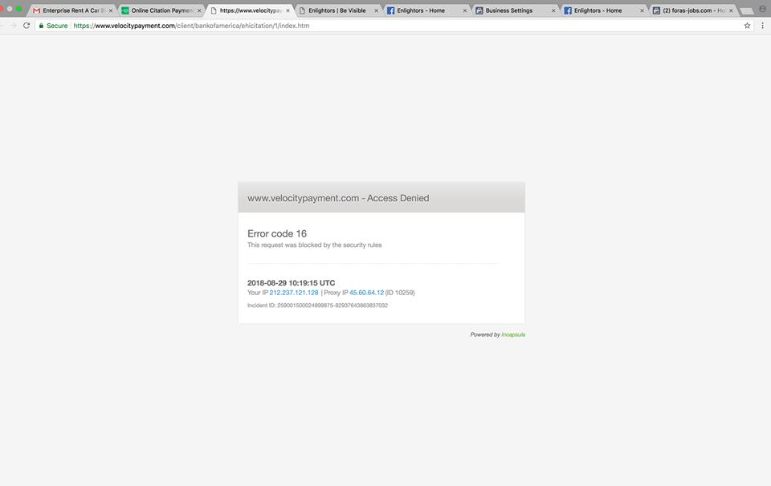This screenshot has height=486, width=771.
Task: Click the Access Denied header text
Action: (338, 198)
